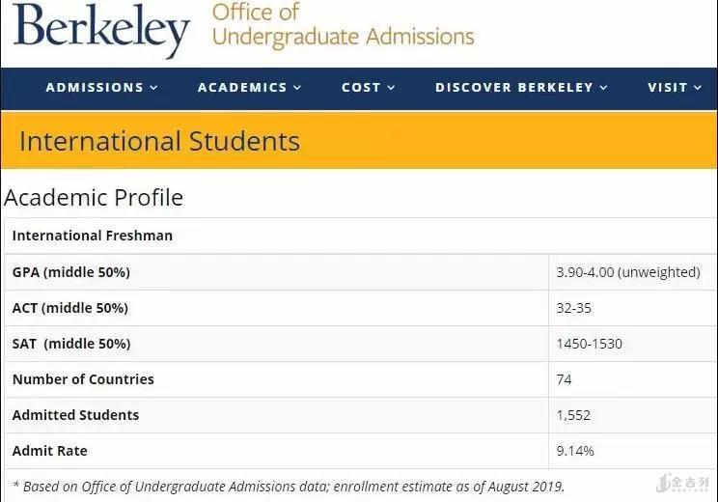Click the Admit Rate value 9.14%
This screenshot has height=502, width=718.
pyautogui.click(x=575, y=451)
